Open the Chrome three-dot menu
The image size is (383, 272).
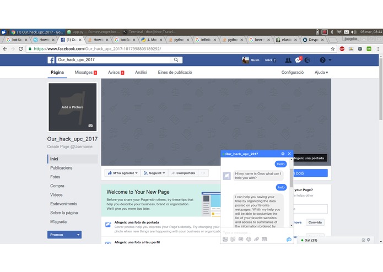[378, 49]
